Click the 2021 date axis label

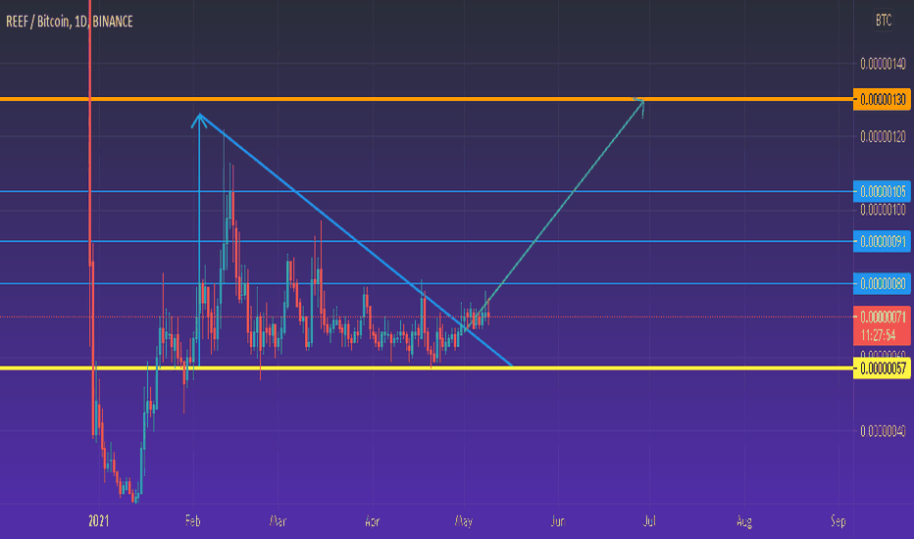pos(98,521)
